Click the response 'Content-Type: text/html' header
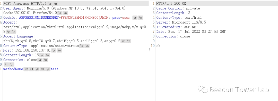 tap(179, 17)
